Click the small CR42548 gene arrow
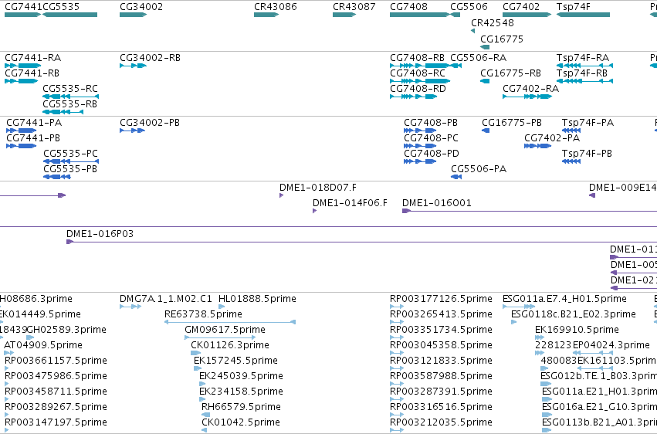657x434 pixels. (x=472, y=31)
